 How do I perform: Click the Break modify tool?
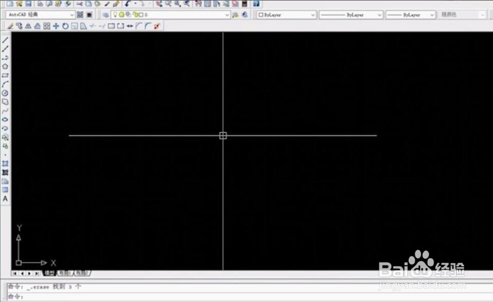tap(120, 26)
